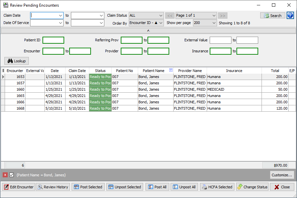Open the Date Of Service start dropdown
This screenshot has height=198, width=297.
point(61,23)
